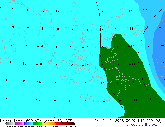Screen dimensions: 165x127
Task: Click the dark maroon right arrow of color scale
Action: (x=75, y=124)
